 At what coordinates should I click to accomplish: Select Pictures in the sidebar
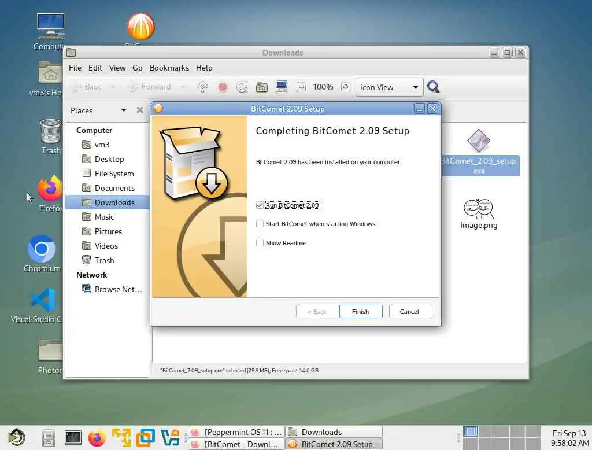click(x=107, y=231)
